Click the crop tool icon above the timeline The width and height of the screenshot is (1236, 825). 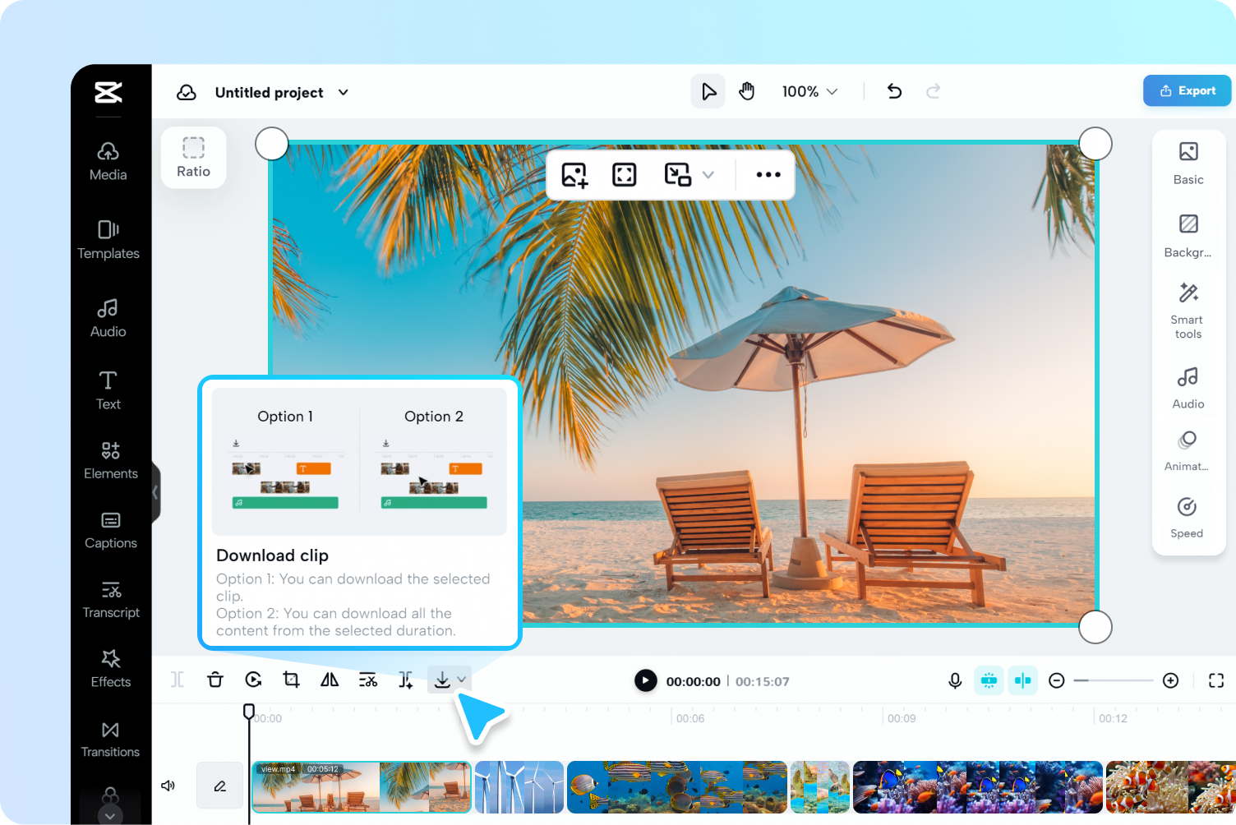click(291, 680)
